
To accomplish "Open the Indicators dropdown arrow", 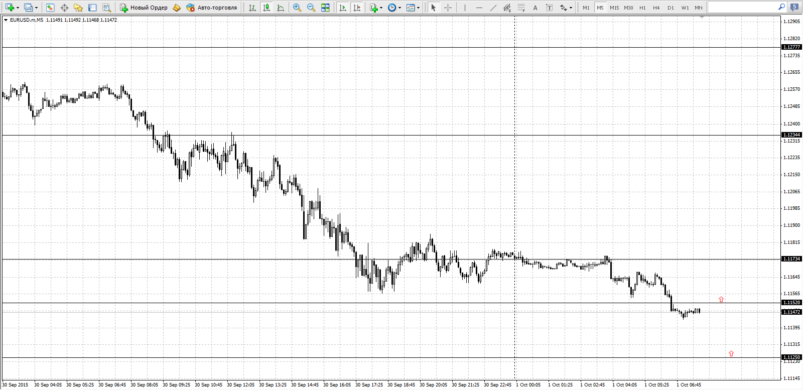I will point(381,8).
